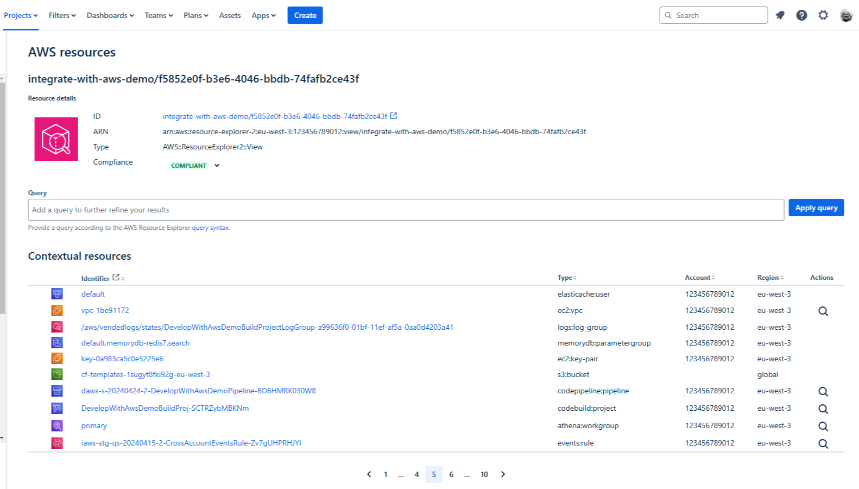Click the elasticache icon in the default row
This screenshot has width=859, height=489.
point(57,294)
